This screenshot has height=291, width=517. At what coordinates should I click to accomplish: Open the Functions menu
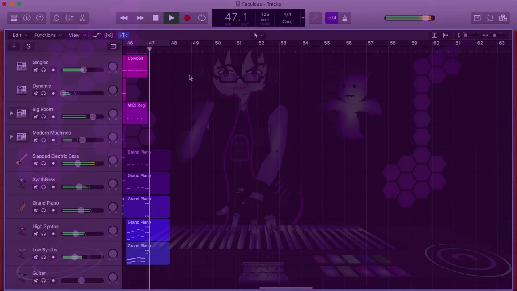[x=48, y=35]
